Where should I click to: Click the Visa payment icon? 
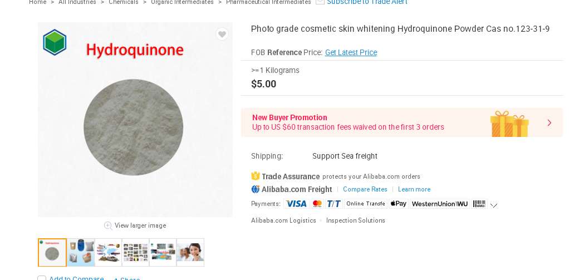296,204
